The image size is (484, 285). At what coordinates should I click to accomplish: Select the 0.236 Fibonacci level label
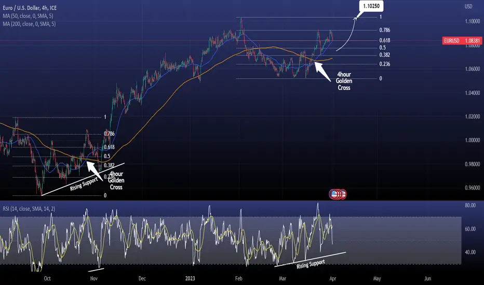tap(385, 64)
